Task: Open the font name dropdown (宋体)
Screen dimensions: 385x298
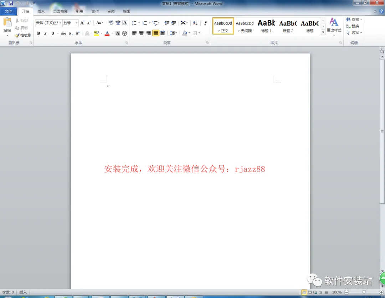Action: pos(60,23)
